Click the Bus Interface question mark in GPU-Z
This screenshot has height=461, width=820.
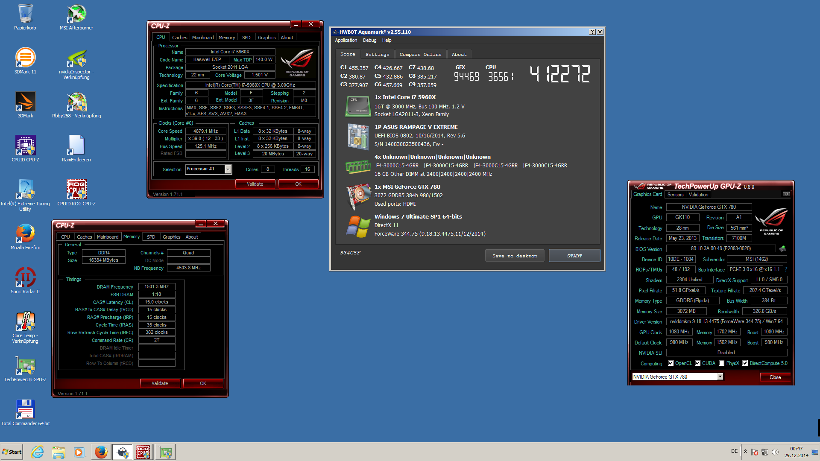[786, 269]
